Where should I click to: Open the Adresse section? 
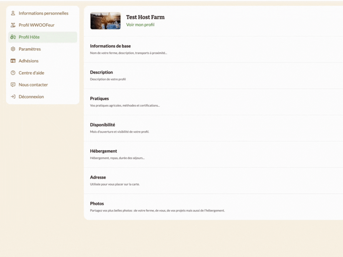click(213, 181)
